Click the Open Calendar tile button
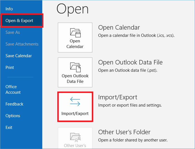Screen dimensions: 195x149 pyautogui.click(x=75, y=37)
